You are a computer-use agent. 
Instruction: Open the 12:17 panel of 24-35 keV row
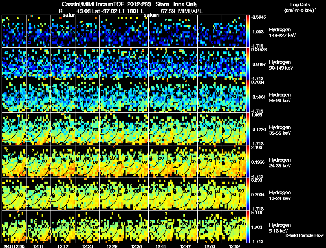[63, 161]
